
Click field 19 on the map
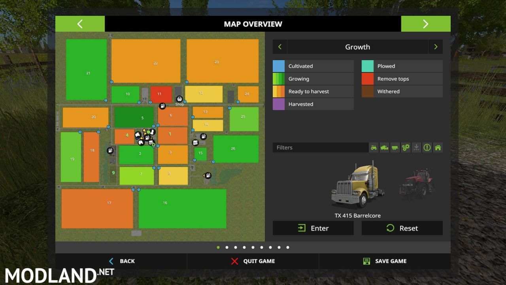click(x=71, y=157)
